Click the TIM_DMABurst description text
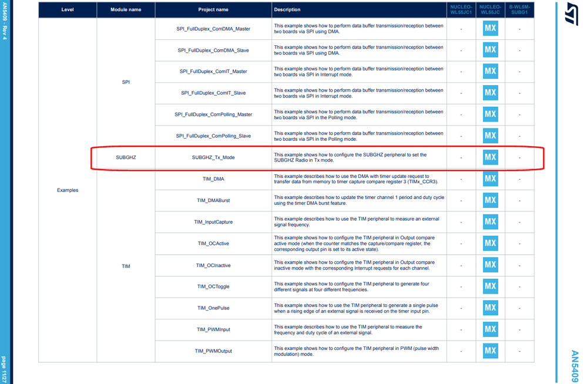Image resolution: width=587 pixels, height=384 pixels. click(x=359, y=200)
